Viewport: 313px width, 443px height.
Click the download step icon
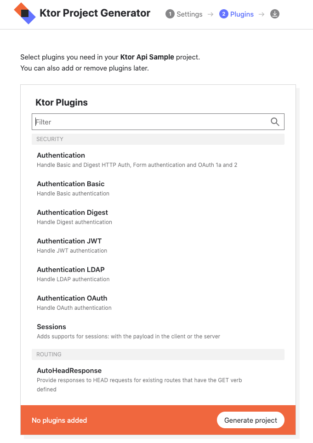[x=275, y=14]
